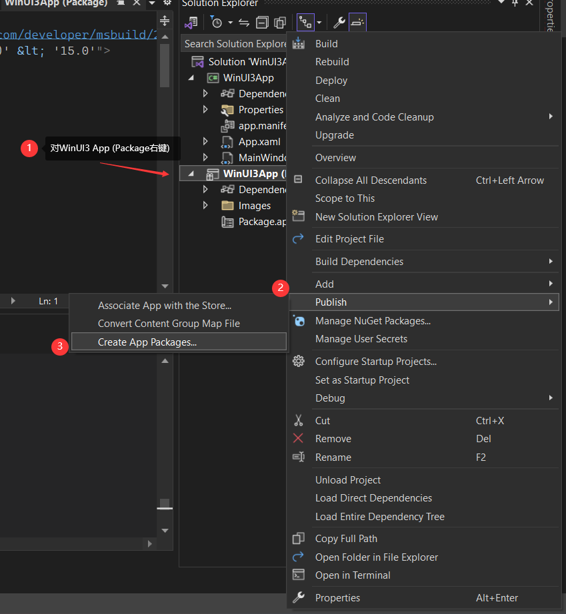The image size is (566, 614).
Task: Toggle the Pending Changes Filter in toolbar
Action: [x=217, y=22]
